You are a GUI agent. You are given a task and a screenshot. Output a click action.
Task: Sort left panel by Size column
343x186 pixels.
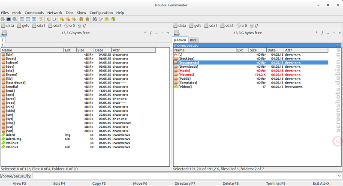[x=85, y=50]
